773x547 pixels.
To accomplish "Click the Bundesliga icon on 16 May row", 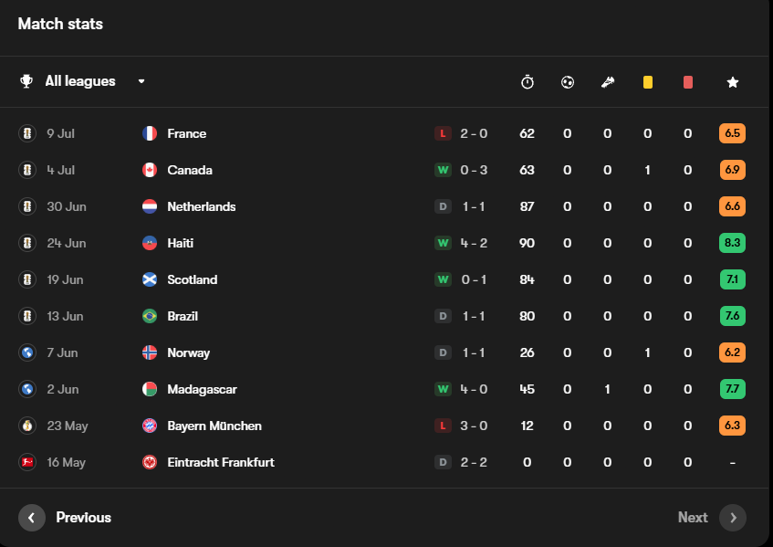I will tap(27, 462).
